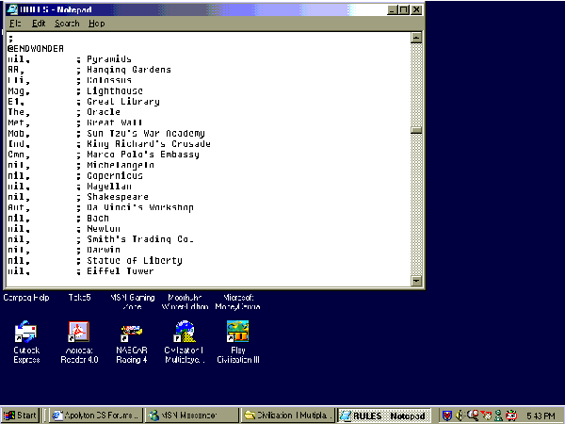The height and width of the screenshot is (424, 565).
Task: Switch to Apolyton CS Forums taskbar window
Action: [x=95, y=416]
